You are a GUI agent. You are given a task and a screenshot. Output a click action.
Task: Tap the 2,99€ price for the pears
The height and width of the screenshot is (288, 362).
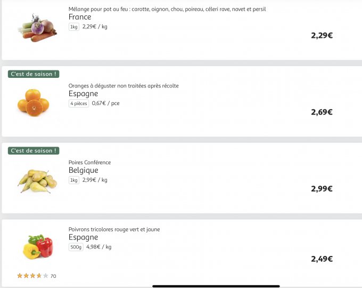[x=322, y=189]
